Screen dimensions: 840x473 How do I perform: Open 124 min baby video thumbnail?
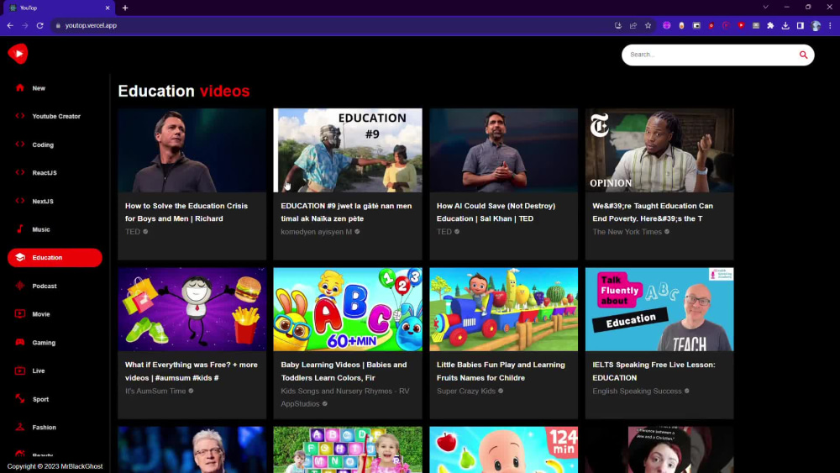tap(503, 449)
